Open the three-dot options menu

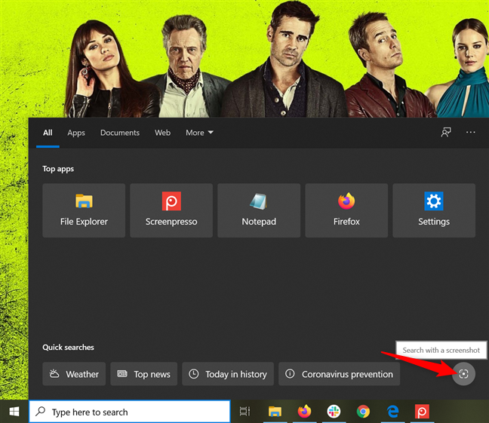coord(471,132)
